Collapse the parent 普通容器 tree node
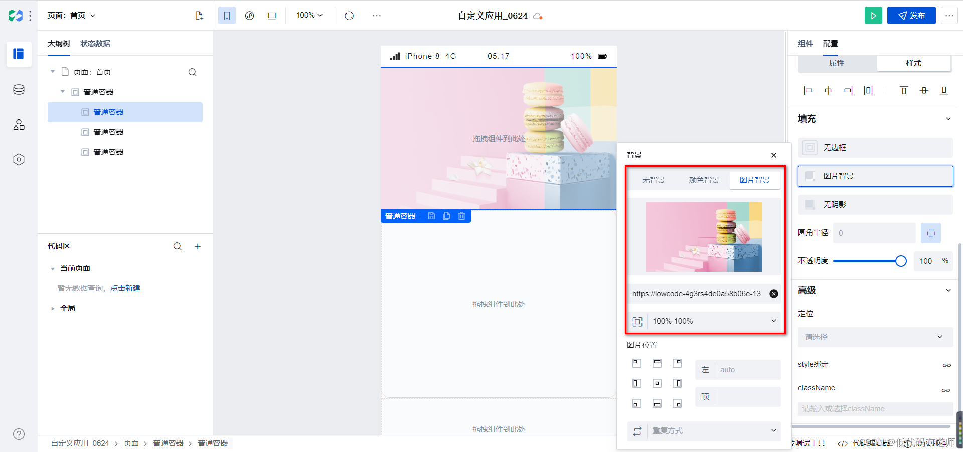 [63, 92]
